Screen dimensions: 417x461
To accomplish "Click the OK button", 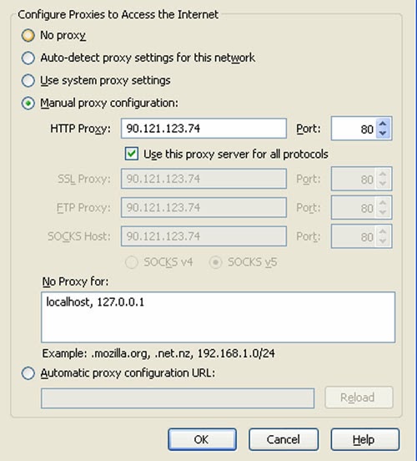I will point(202,439).
